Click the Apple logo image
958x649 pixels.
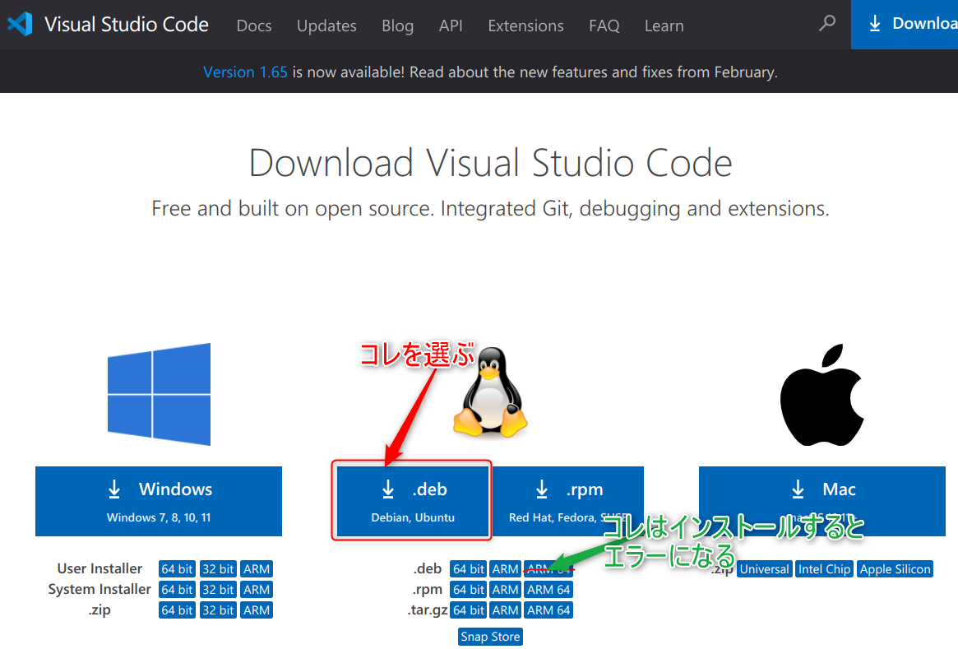[x=821, y=395]
